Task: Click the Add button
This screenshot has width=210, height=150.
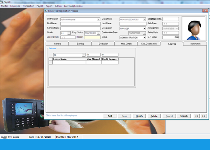Action: tap(110, 116)
